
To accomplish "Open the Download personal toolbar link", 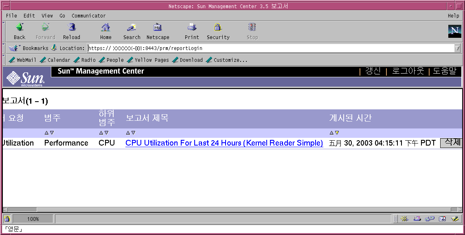I will (x=187, y=60).
